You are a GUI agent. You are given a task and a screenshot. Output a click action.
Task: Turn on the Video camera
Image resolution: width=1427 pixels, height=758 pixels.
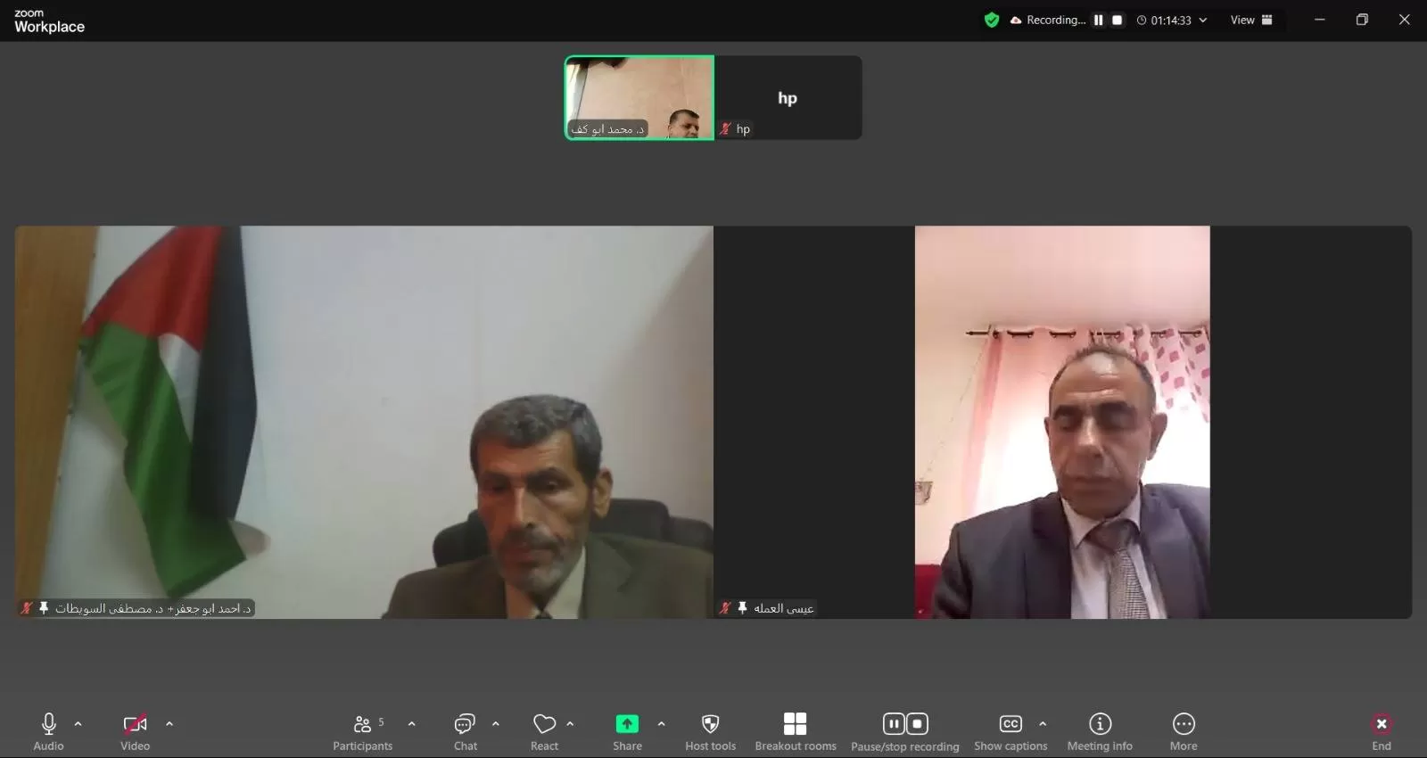135,731
